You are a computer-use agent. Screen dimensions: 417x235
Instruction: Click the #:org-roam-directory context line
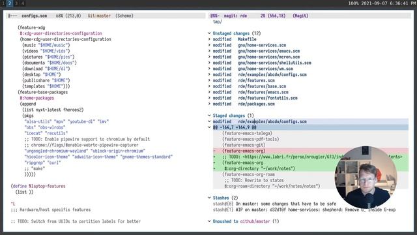point(272,186)
